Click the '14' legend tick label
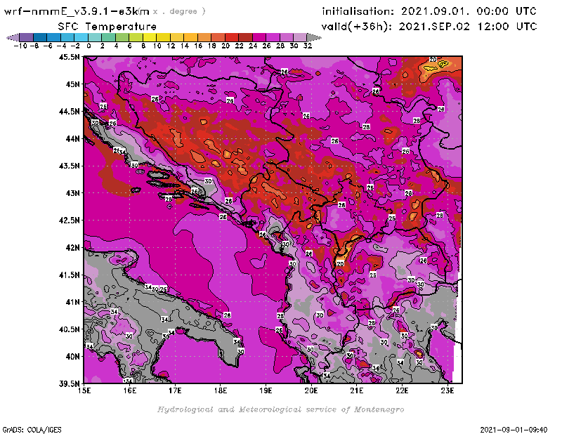 pyautogui.click(x=185, y=46)
